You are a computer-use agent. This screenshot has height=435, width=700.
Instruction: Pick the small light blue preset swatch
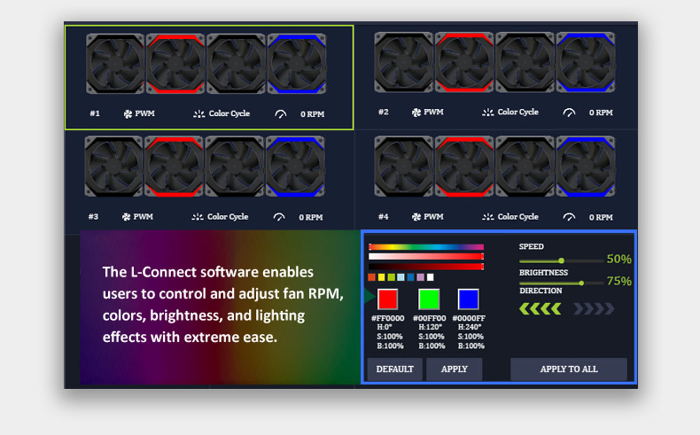click(x=401, y=277)
